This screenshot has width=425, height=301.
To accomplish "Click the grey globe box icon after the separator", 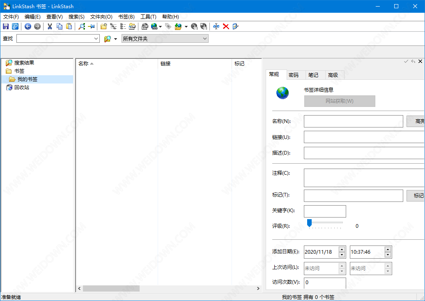I will pyautogui.click(x=145, y=26).
